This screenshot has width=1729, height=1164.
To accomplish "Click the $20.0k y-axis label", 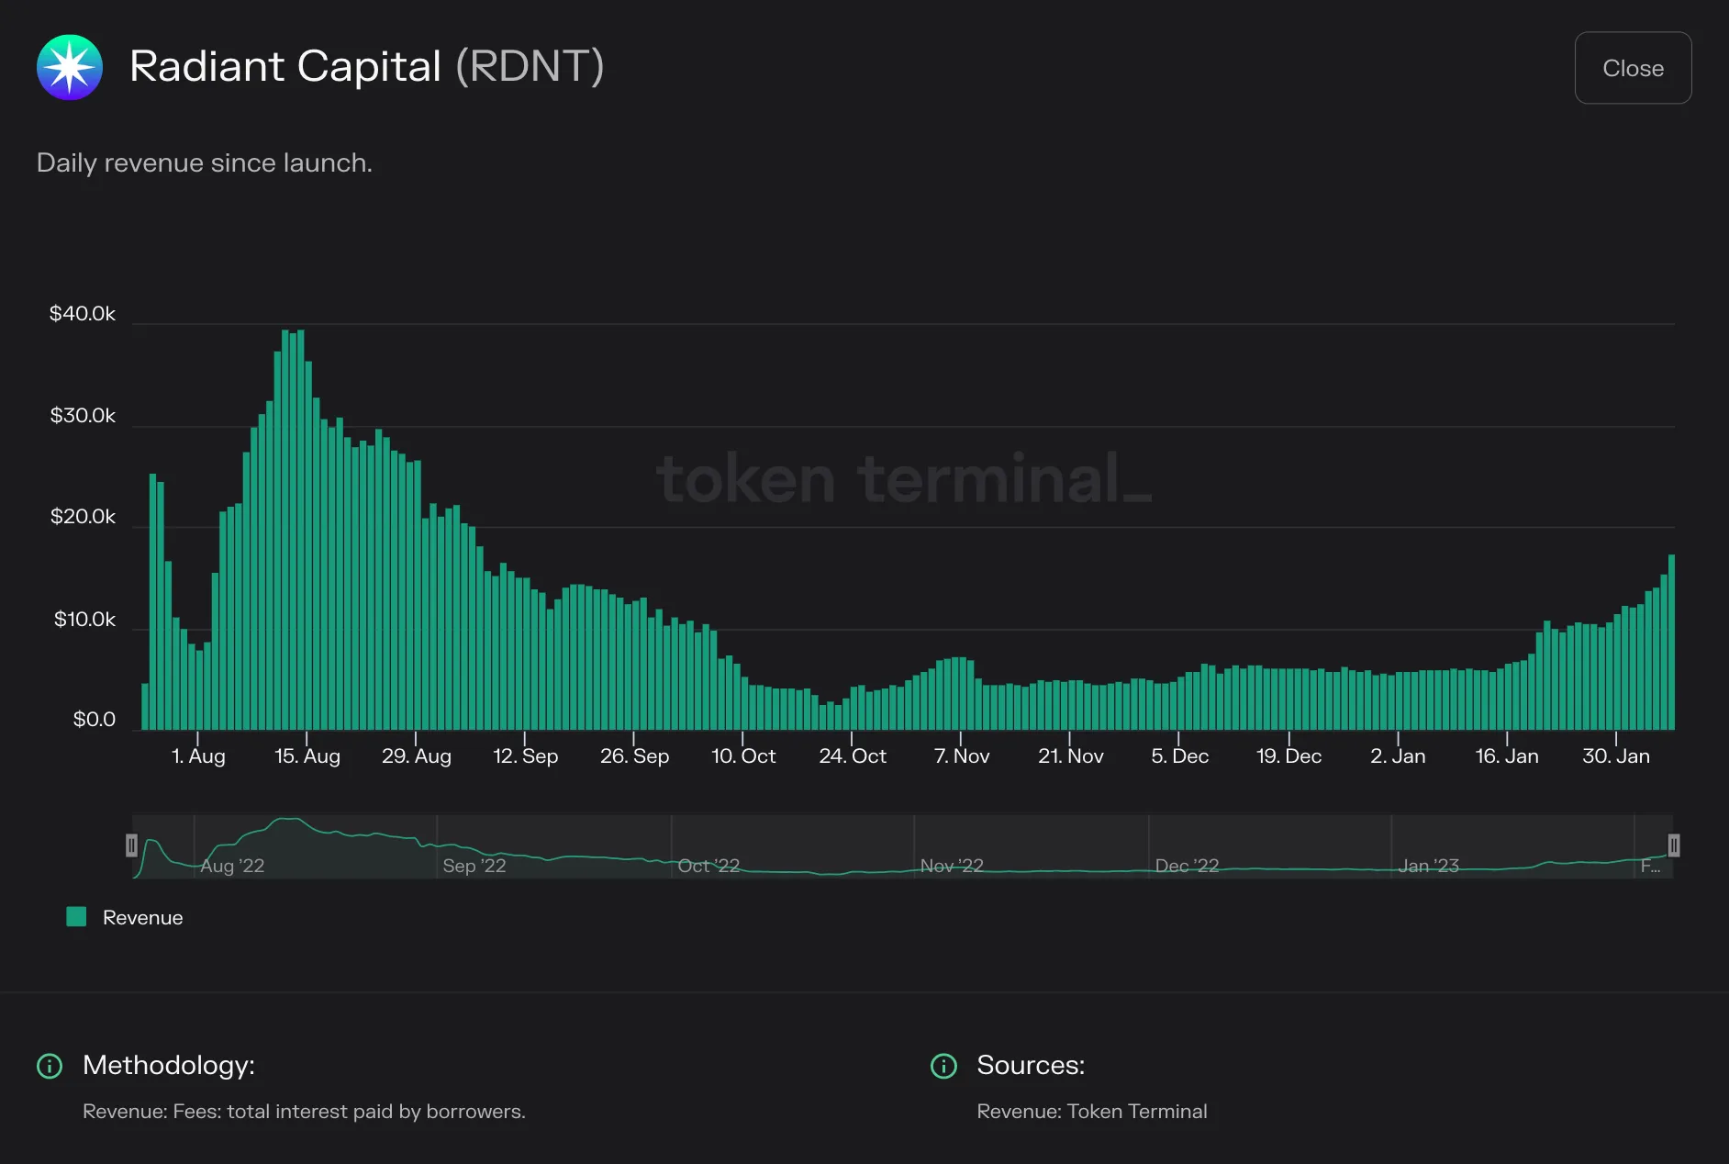I will coord(83,516).
